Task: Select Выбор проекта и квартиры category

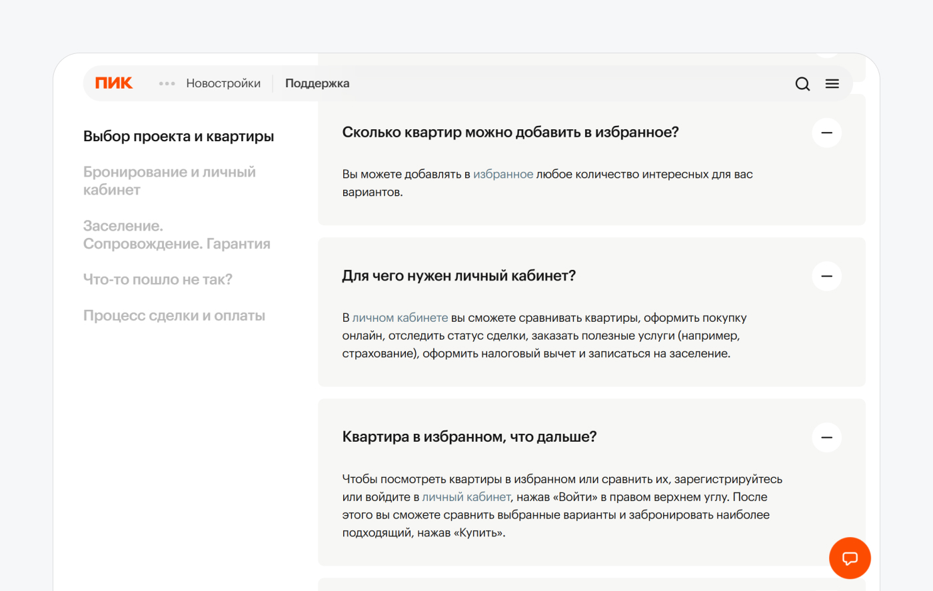Action: coord(179,137)
